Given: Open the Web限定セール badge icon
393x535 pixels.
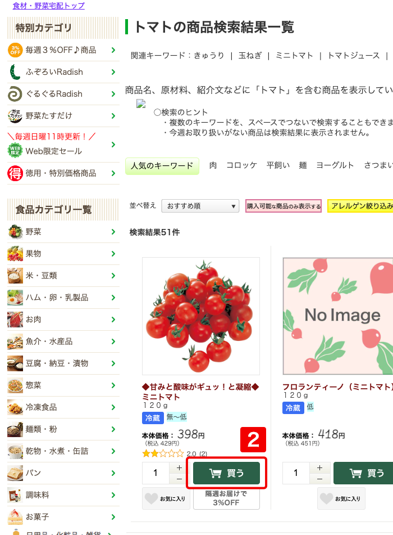Looking at the screenshot, I should pos(15,150).
